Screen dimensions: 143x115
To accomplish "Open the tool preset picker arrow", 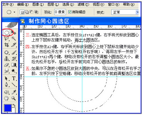I will pos(14,12).
